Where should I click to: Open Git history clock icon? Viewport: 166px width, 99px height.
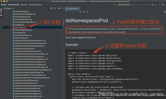[x=163, y=5]
